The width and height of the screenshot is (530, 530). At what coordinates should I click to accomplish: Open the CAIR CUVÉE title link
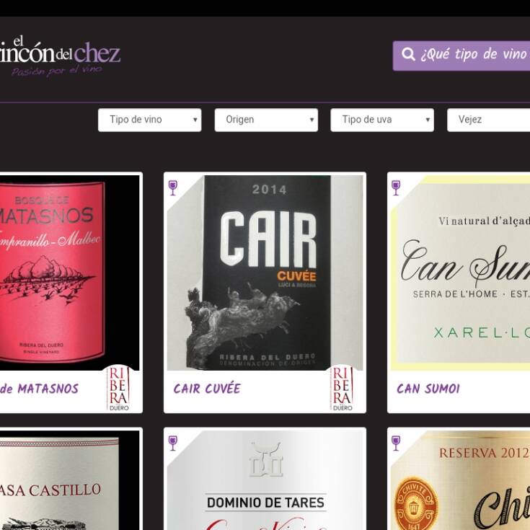coord(207,389)
